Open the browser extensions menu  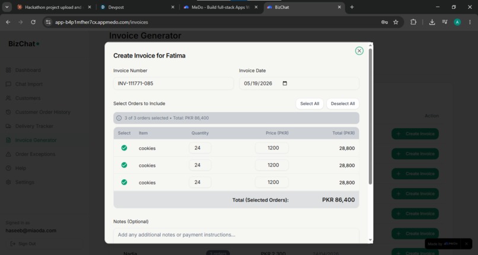click(x=413, y=23)
